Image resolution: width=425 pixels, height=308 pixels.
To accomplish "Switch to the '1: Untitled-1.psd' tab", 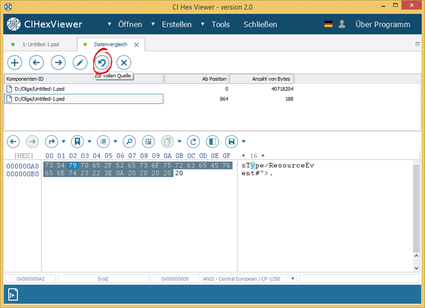I will click(41, 44).
